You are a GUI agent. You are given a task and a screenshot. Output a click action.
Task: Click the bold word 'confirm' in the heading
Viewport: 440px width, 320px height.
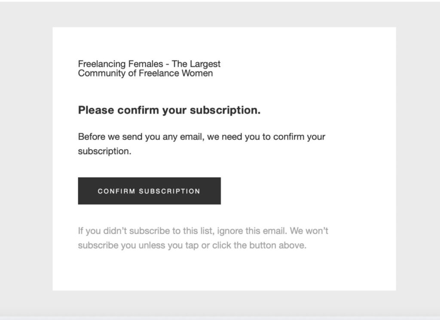pyautogui.click(x=138, y=110)
